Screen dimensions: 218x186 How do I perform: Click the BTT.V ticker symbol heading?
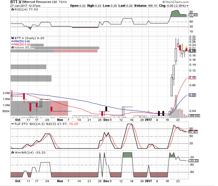coord(16,2)
